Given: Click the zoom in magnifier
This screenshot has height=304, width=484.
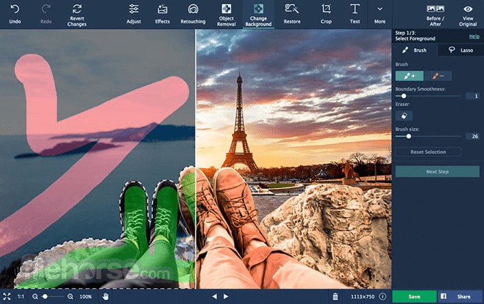Looking at the screenshot, I should 70,296.
